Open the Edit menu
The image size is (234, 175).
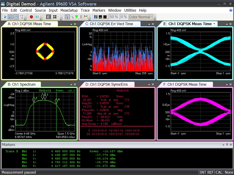click(14, 10)
